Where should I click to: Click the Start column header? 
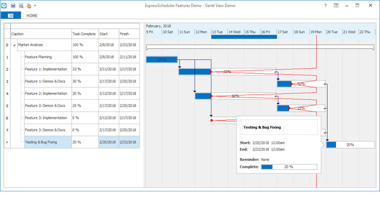(109, 34)
